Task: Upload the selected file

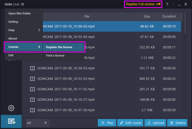Action: coord(155,123)
